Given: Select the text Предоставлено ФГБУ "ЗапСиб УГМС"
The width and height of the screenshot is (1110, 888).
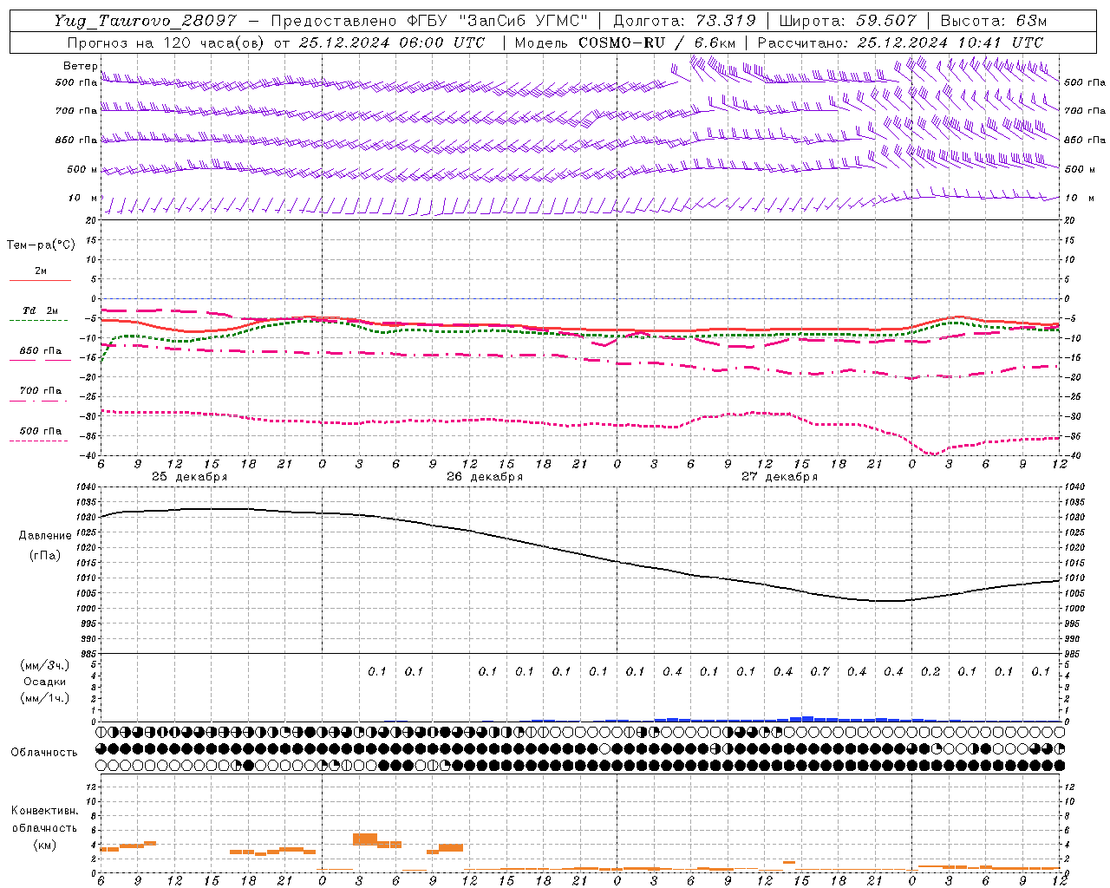Looking at the screenshot, I should pos(430,21).
